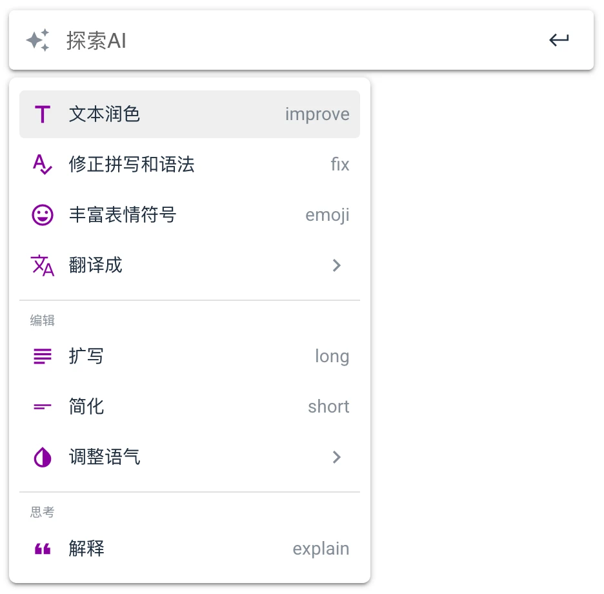Choose 丰富表情符号 from the AI menu
Image resolution: width=604 pixels, height=594 pixels.
point(190,215)
